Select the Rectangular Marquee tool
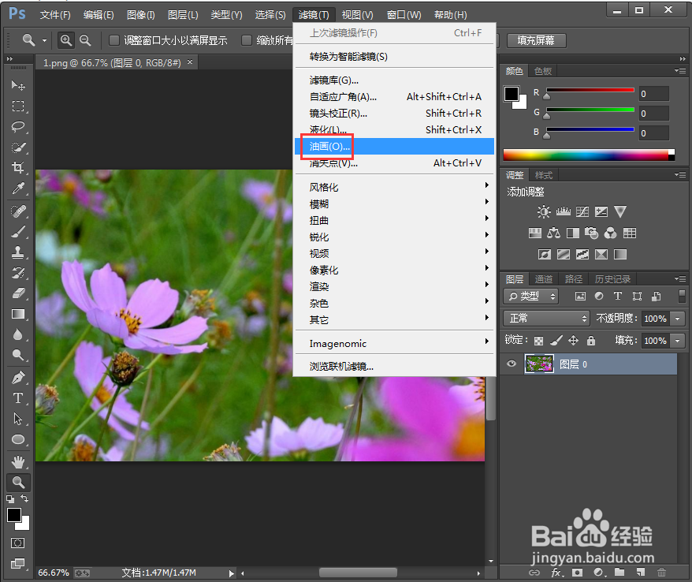692x582 pixels. 18,106
